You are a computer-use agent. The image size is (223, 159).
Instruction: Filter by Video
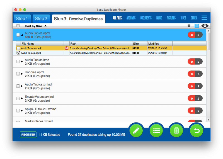[183, 18]
